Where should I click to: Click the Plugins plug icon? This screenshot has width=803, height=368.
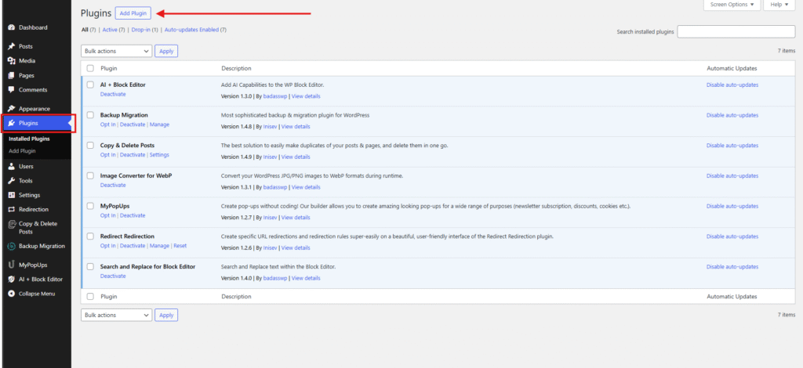pos(12,123)
